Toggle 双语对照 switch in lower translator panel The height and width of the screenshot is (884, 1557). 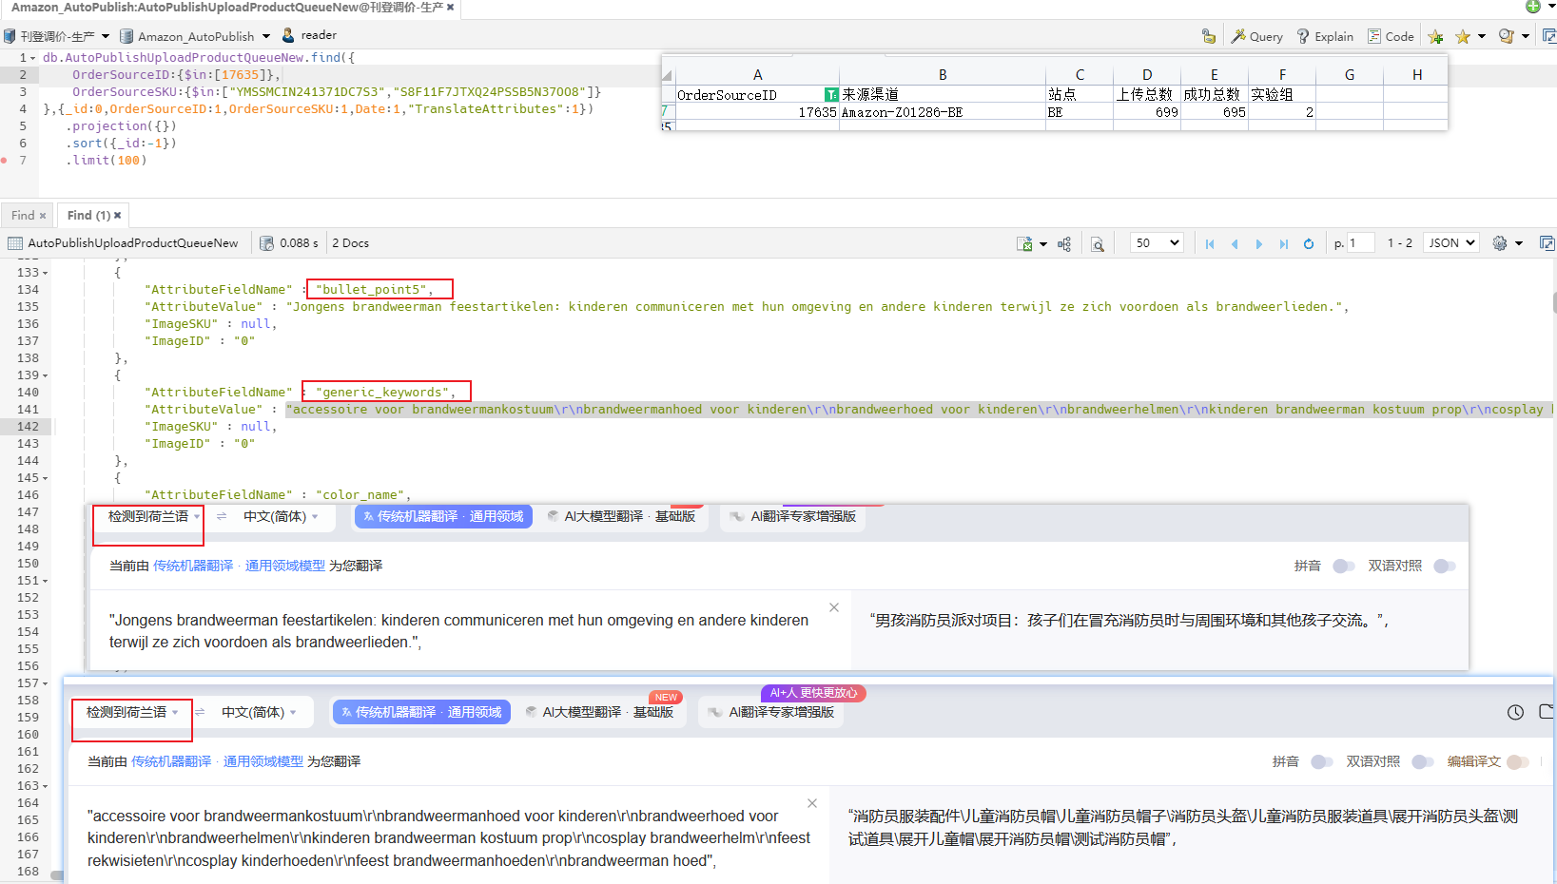click(x=1423, y=761)
